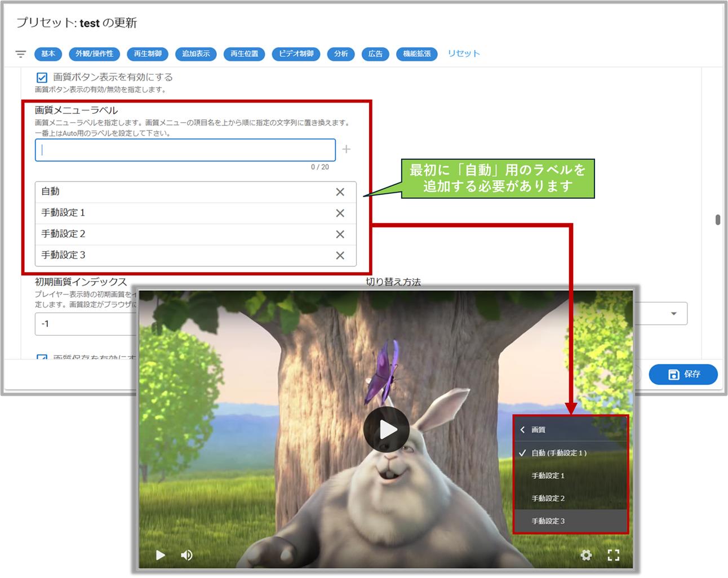Select the 自動 label row text
Screen dimensions: 728x578
tap(50, 192)
